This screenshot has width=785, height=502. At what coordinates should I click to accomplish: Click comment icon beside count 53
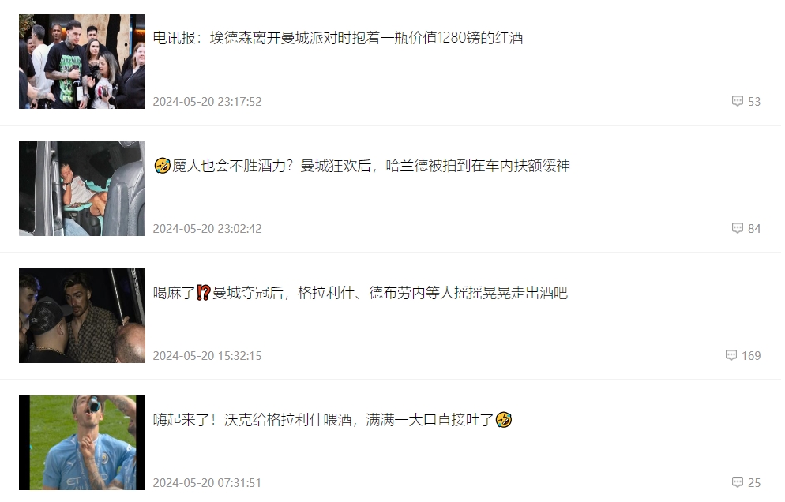coord(737,101)
